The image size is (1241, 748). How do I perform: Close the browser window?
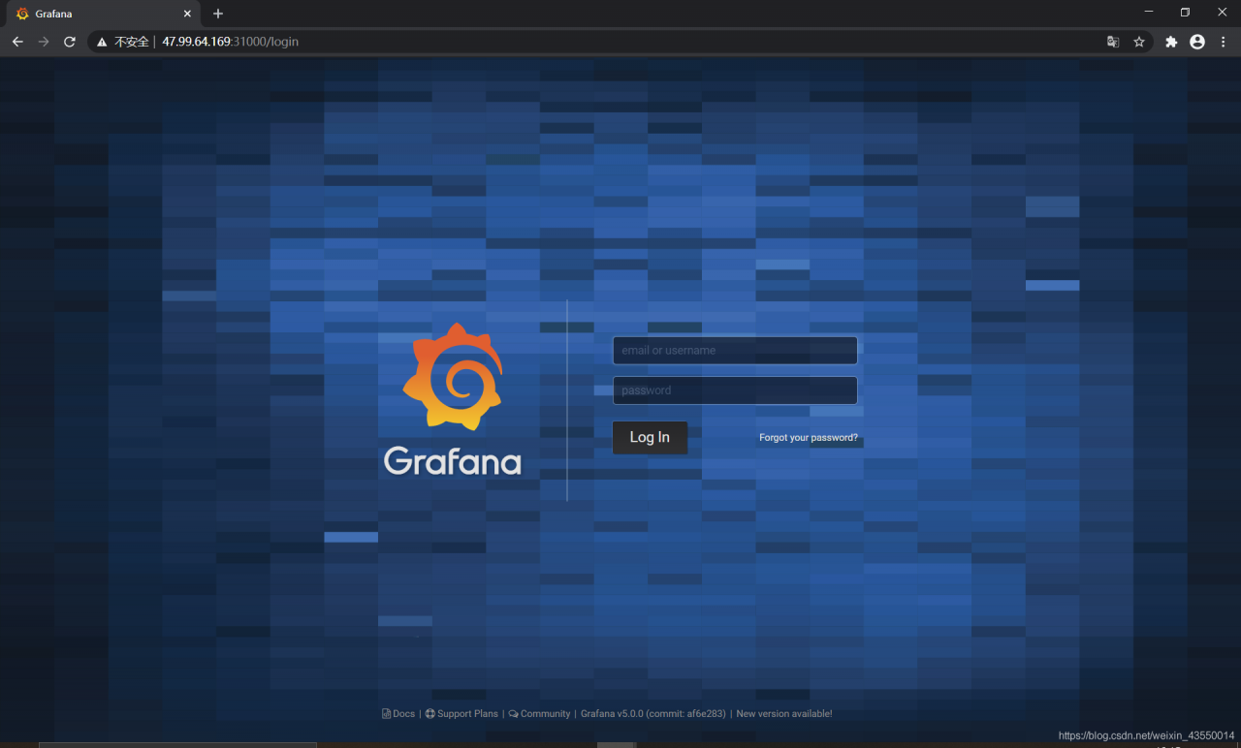(1221, 12)
